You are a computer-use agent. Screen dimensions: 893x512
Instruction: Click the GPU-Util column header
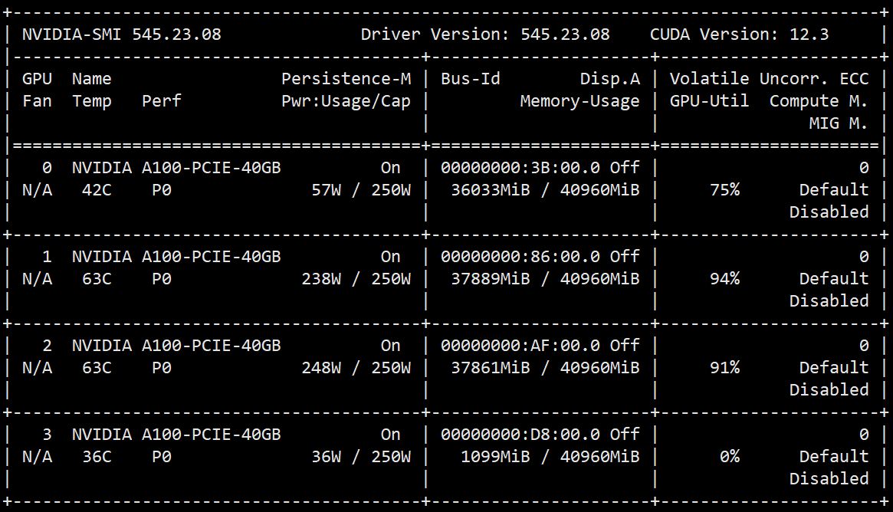point(709,101)
